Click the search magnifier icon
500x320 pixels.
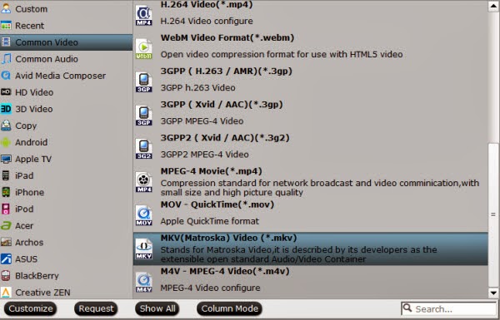tap(407, 308)
